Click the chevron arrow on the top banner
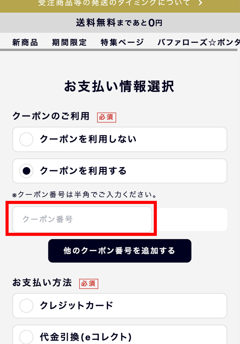The height and width of the screenshot is (344, 240). [x=200, y=3]
